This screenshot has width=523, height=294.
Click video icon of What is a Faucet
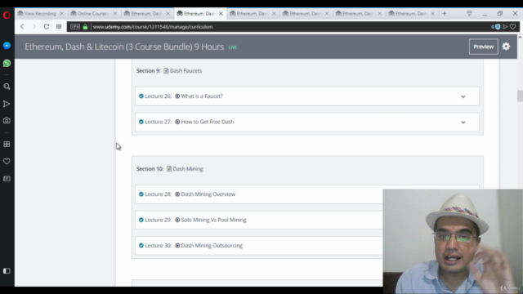point(177,96)
